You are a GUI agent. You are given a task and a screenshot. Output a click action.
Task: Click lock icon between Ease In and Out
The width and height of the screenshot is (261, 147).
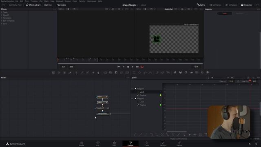[x=238, y=81]
